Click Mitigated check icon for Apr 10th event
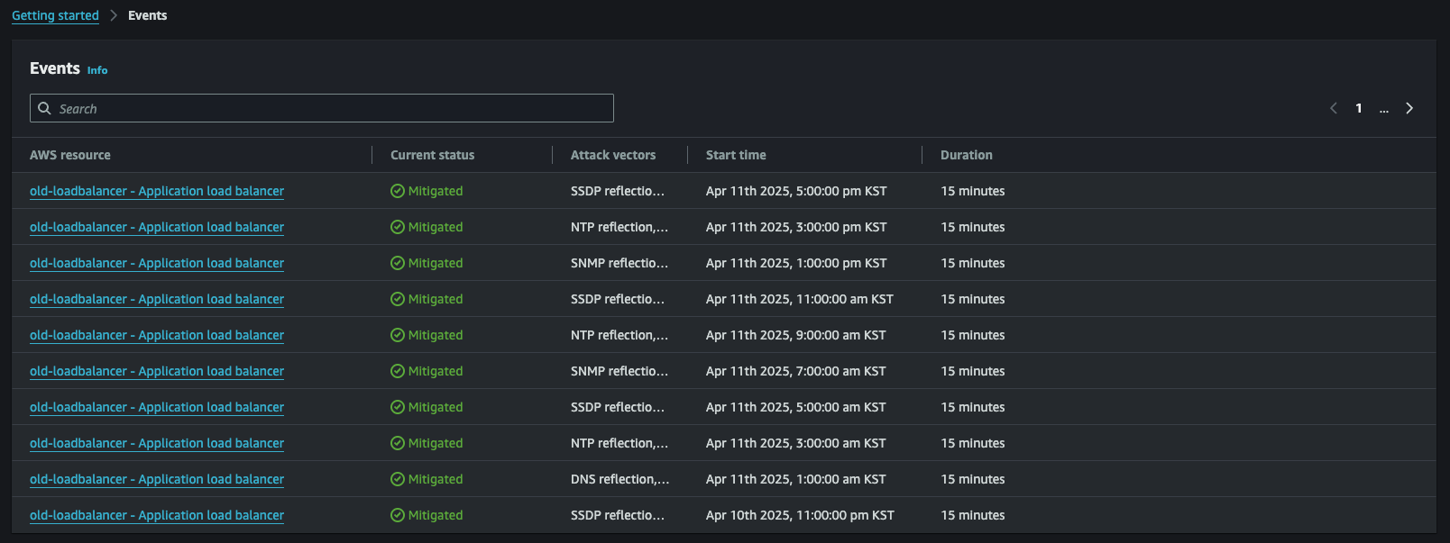Screen dimensions: 1450x543 click(x=398, y=515)
